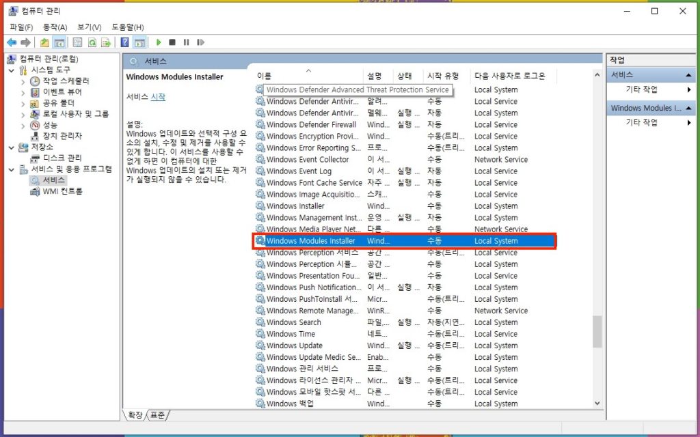The width and height of the screenshot is (700, 437).
Task: Click the 성능 performance icon
Action: click(35, 126)
